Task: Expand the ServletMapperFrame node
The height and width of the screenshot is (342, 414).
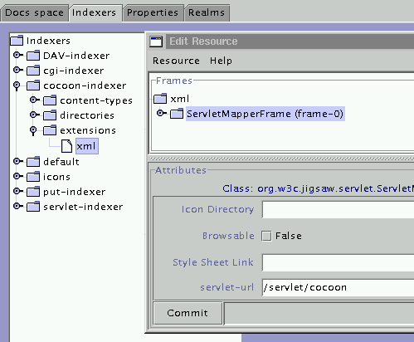Action: [161, 113]
